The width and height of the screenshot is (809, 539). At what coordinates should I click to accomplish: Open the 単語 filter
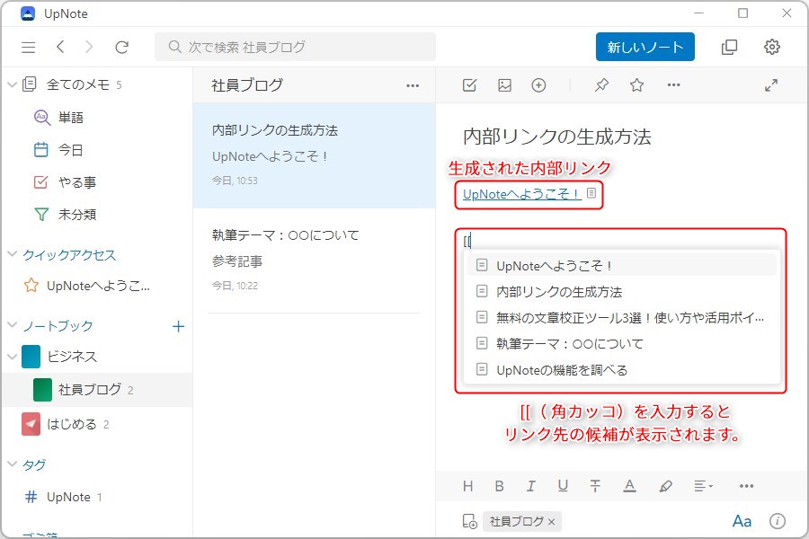(x=70, y=118)
